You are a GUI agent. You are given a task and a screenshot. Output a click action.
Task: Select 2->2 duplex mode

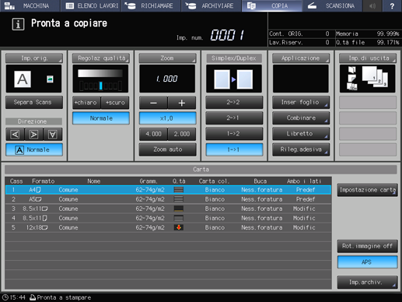click(x=234, y=103)
